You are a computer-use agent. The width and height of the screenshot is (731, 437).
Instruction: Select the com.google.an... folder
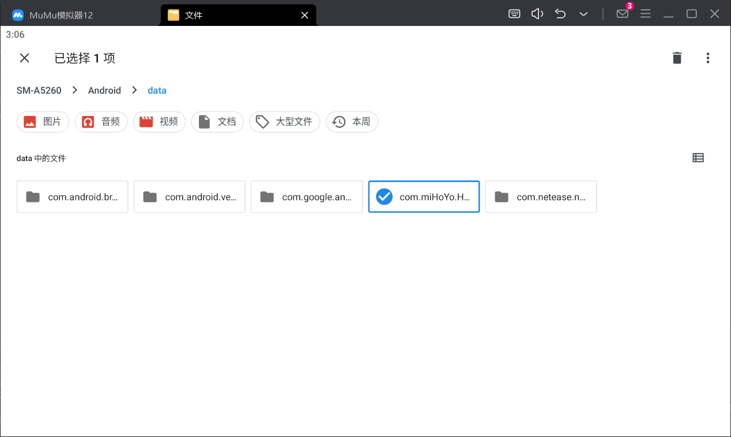pyautogui.click(x=307, y=197)
